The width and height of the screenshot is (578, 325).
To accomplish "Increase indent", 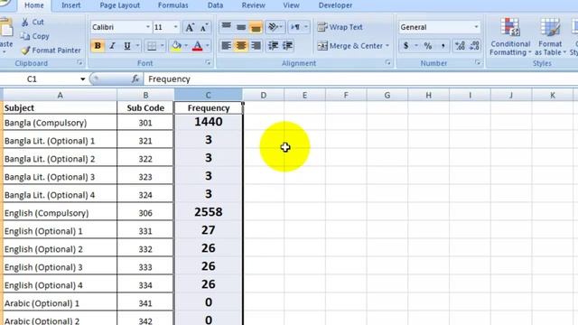I will [287, 46].
